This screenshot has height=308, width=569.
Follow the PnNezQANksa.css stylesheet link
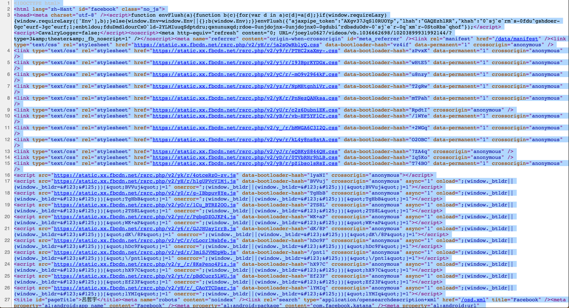pyautogui.click(x=245, y=98)
